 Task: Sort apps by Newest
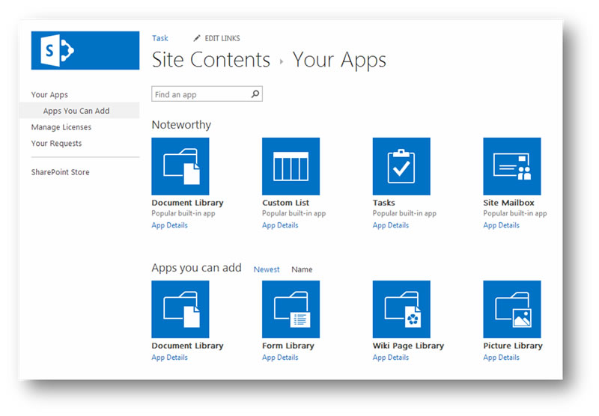(267, 269)
